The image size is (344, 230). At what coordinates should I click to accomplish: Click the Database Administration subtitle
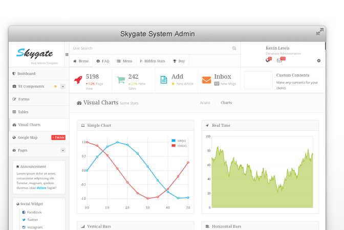click(x=283, y=54)
